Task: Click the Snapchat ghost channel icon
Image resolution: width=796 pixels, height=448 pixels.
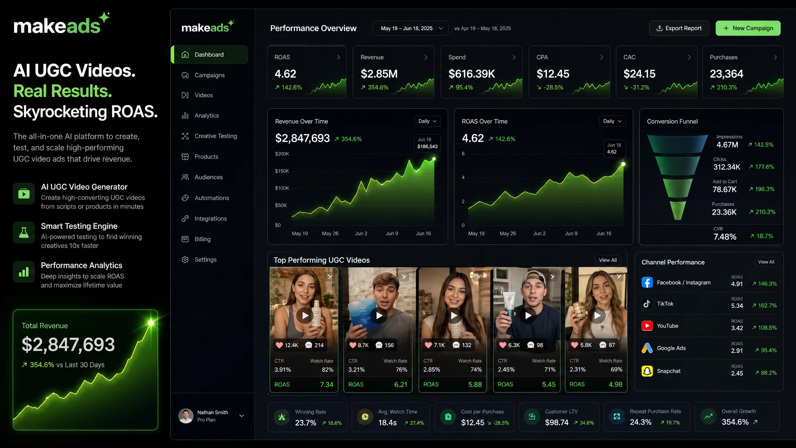Action: pos(647,371)
